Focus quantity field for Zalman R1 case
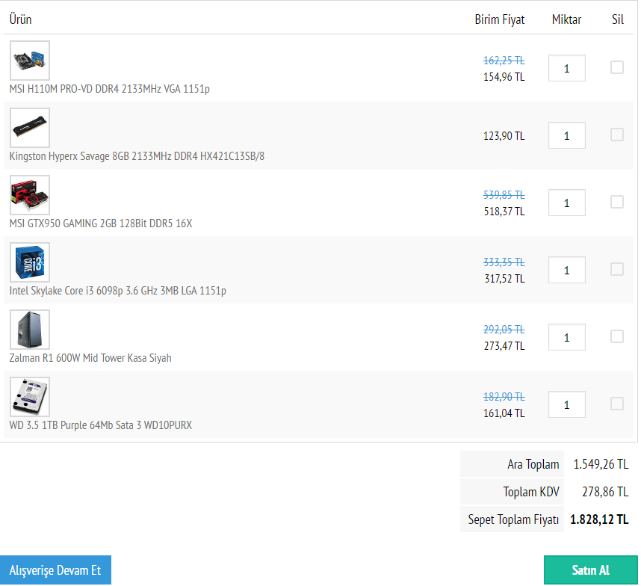Viewport: 641px width, 586px height. (x=566, y=337)
